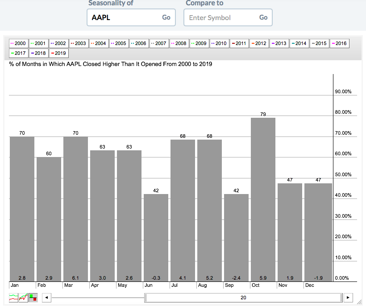Switch to the separate-lines chart mode icon
The image size is (366, 306).
pos(14,298)
